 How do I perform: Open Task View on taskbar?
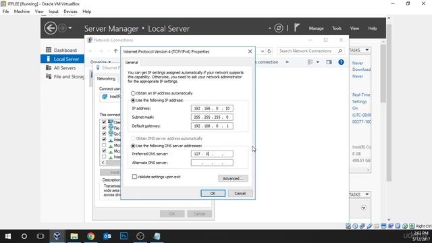point(40,236)
